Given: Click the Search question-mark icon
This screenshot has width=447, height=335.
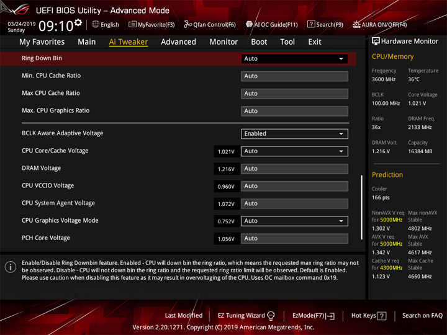Looking at the screenshot, I should point(311,24).
